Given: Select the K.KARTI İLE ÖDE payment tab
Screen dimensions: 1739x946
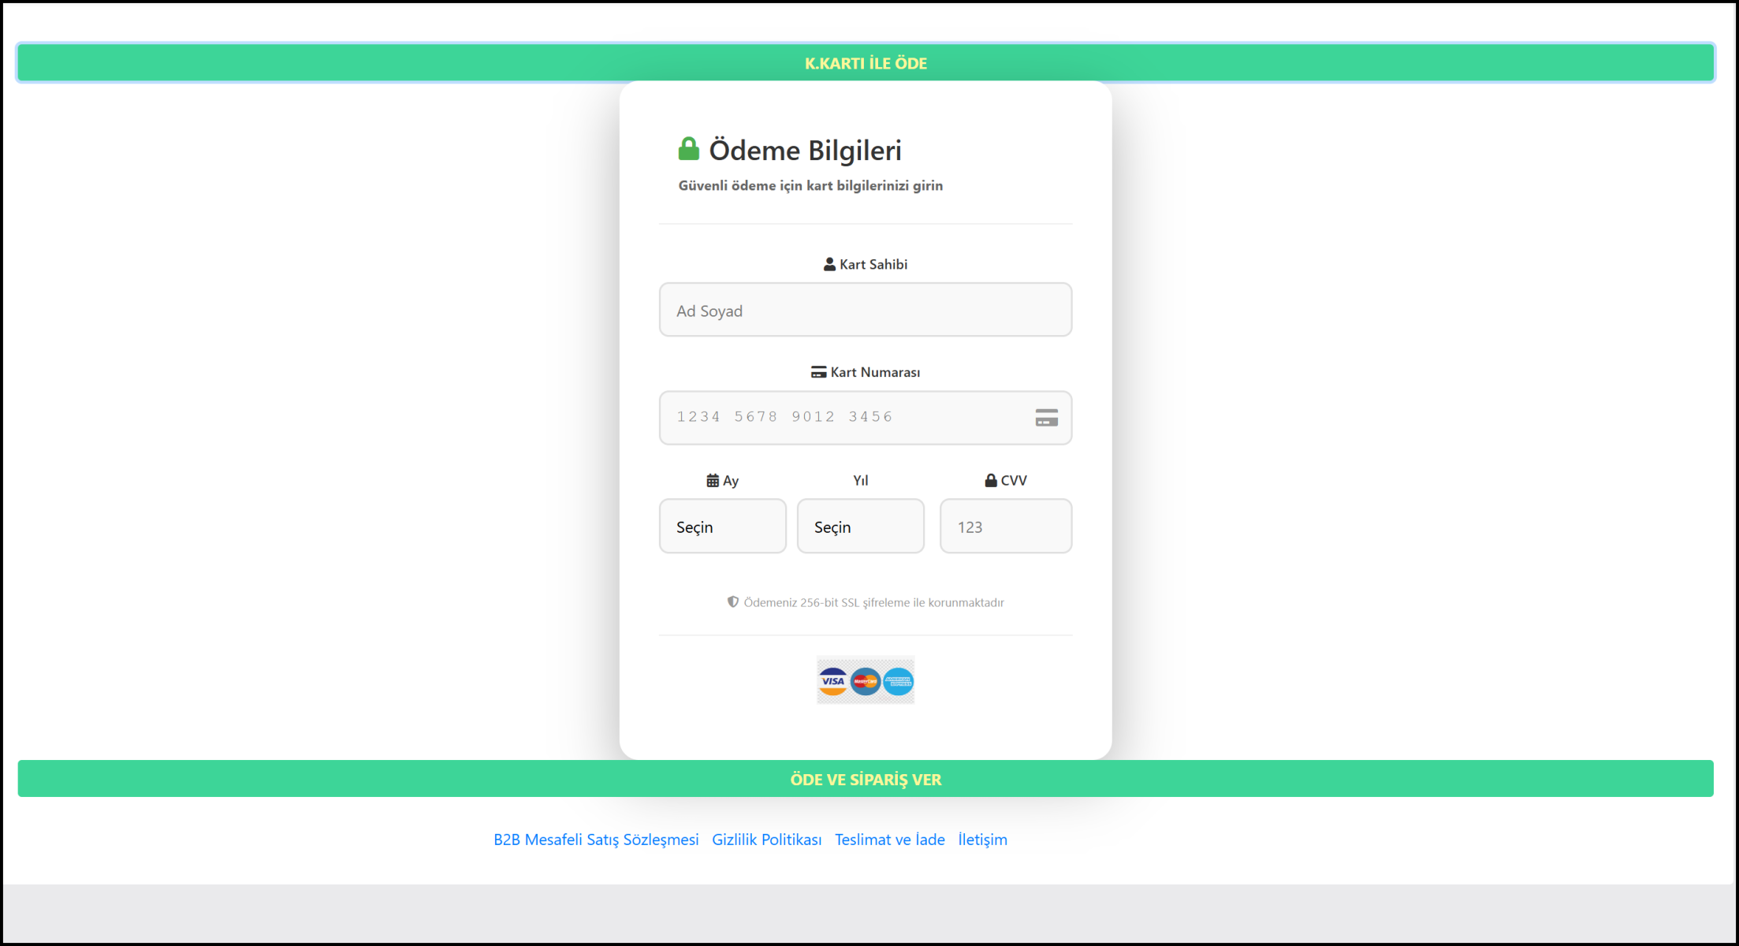Looking at the screenshot, I should point(866,63).
